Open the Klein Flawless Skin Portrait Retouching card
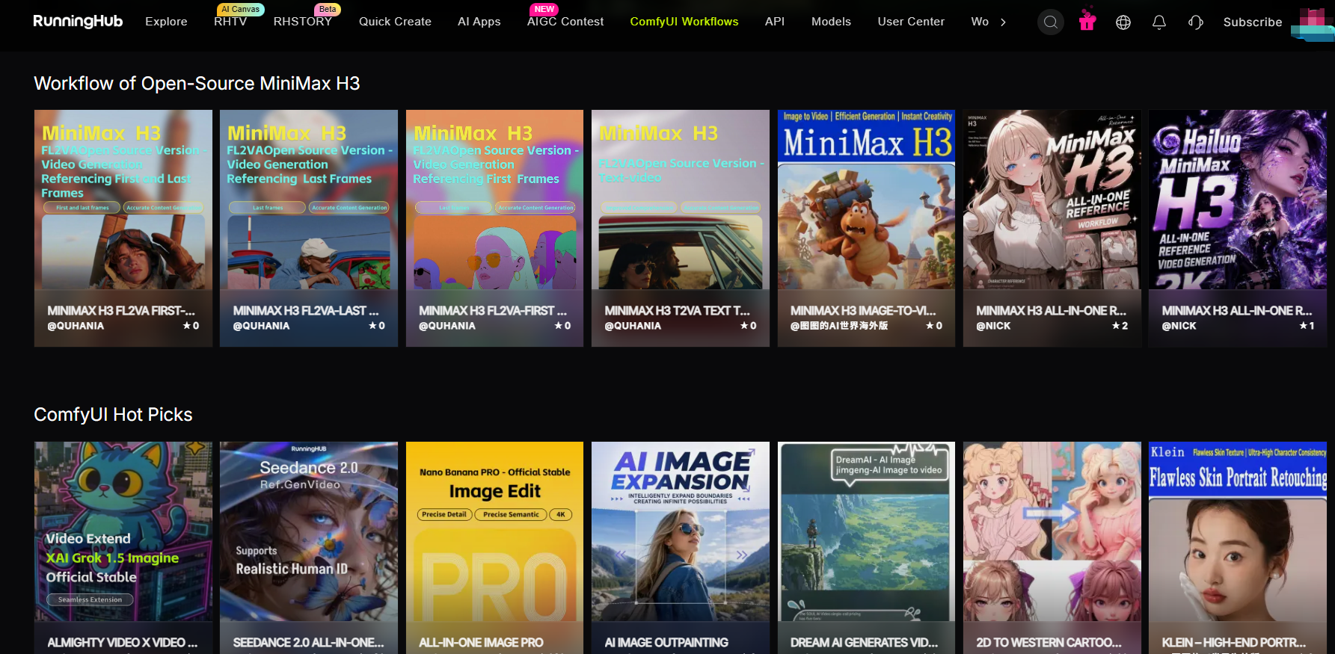The height and width of the screenshot is (654, 1335). (x=1238, y=548)
